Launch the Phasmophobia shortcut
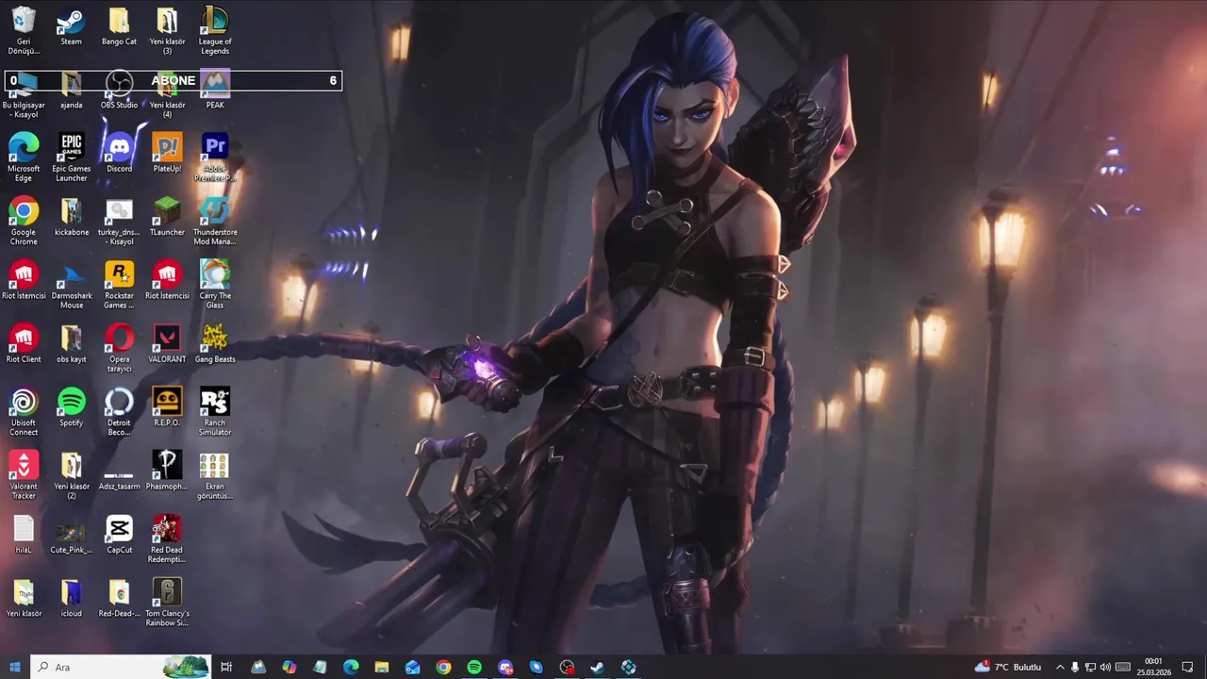The height and width of the screenshot is (679, 1207). pos(167,472)
